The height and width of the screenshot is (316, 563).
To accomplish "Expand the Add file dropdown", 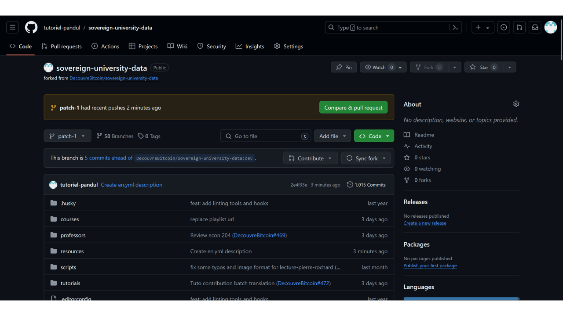I will click(333, 136).
